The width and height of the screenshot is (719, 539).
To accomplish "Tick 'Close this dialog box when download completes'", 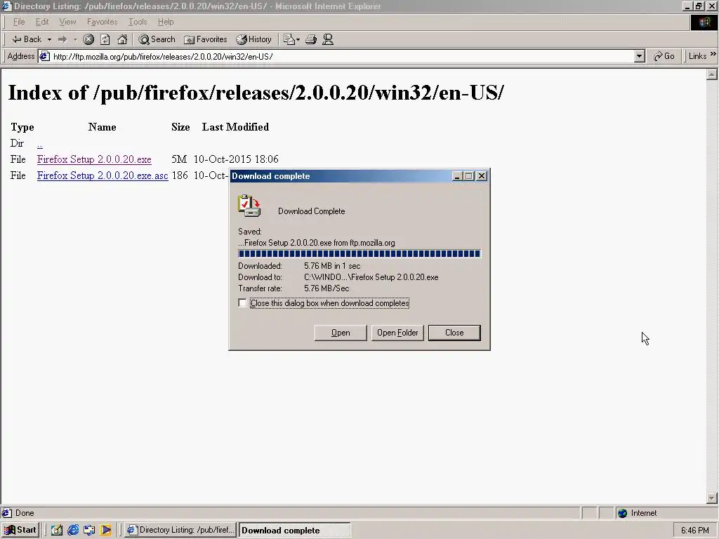I will 242,303.
